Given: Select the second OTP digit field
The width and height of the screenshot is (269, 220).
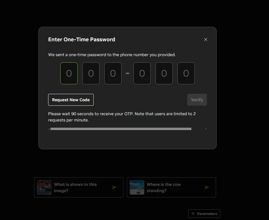Looking at the screenshot, I should [x=91, y=73].
